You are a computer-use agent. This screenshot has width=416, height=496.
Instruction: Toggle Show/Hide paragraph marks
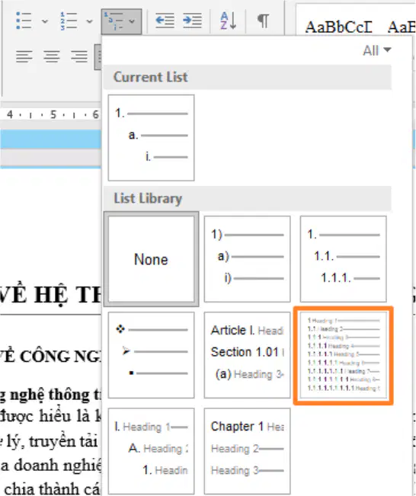pyautogui.click(x=263, y=21)
